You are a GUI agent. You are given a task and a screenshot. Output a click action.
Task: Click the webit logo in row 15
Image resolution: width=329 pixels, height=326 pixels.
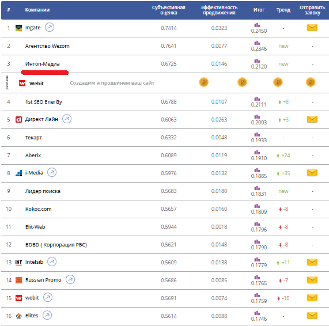pos(18,298)
